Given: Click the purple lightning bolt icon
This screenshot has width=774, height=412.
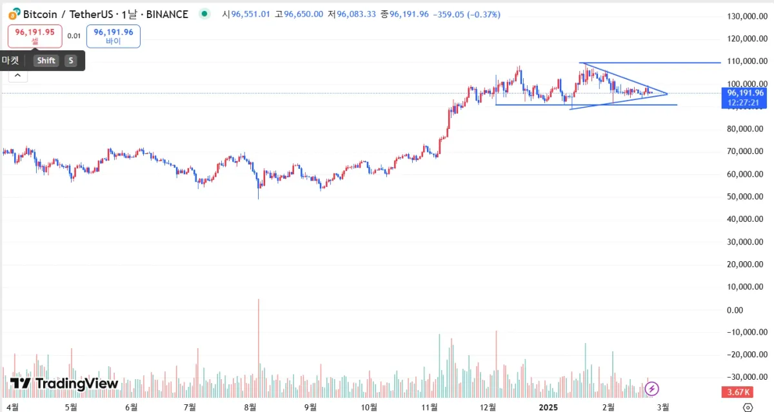Looking at the screenshot, I should pos(652,388).
